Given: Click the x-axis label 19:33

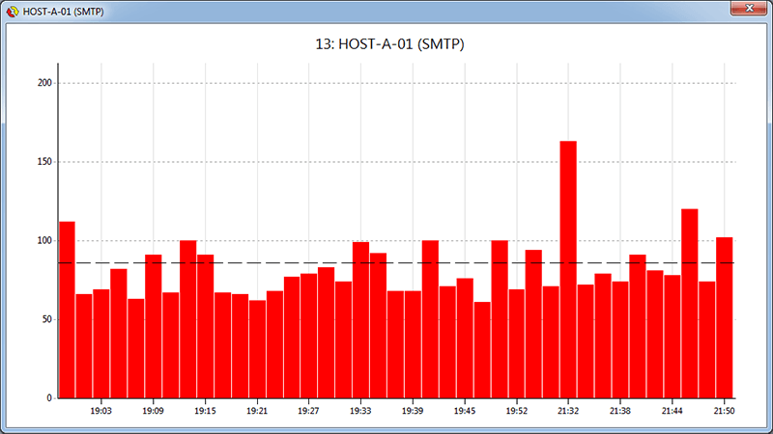Looking at the screenshot, I should point(360,411).
